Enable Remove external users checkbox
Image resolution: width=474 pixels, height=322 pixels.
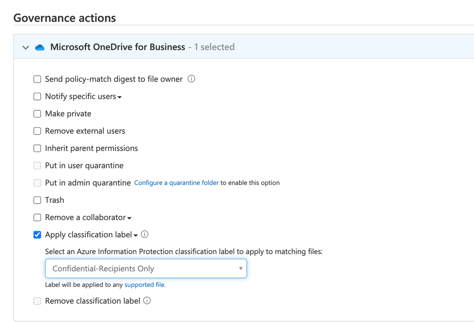point(37,131)
